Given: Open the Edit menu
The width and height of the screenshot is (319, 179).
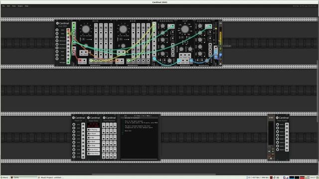Looking at the screenshot, I should coord(8,6).
